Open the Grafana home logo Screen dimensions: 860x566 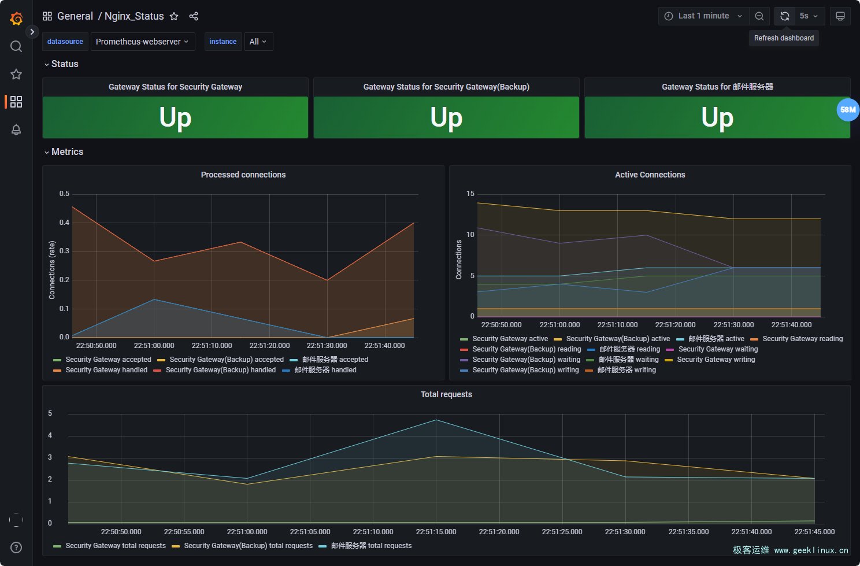pyautogui.click(x=16, y=19)
